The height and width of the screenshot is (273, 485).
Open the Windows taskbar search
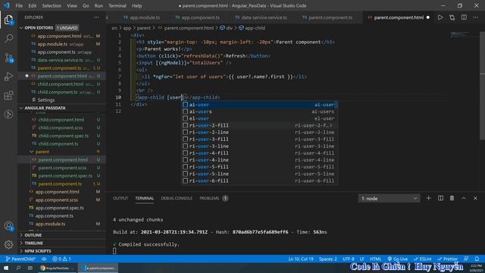(x=18, y=268)
